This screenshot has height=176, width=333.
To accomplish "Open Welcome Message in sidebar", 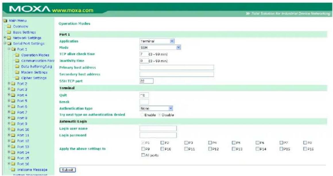I will click(32, 170).
